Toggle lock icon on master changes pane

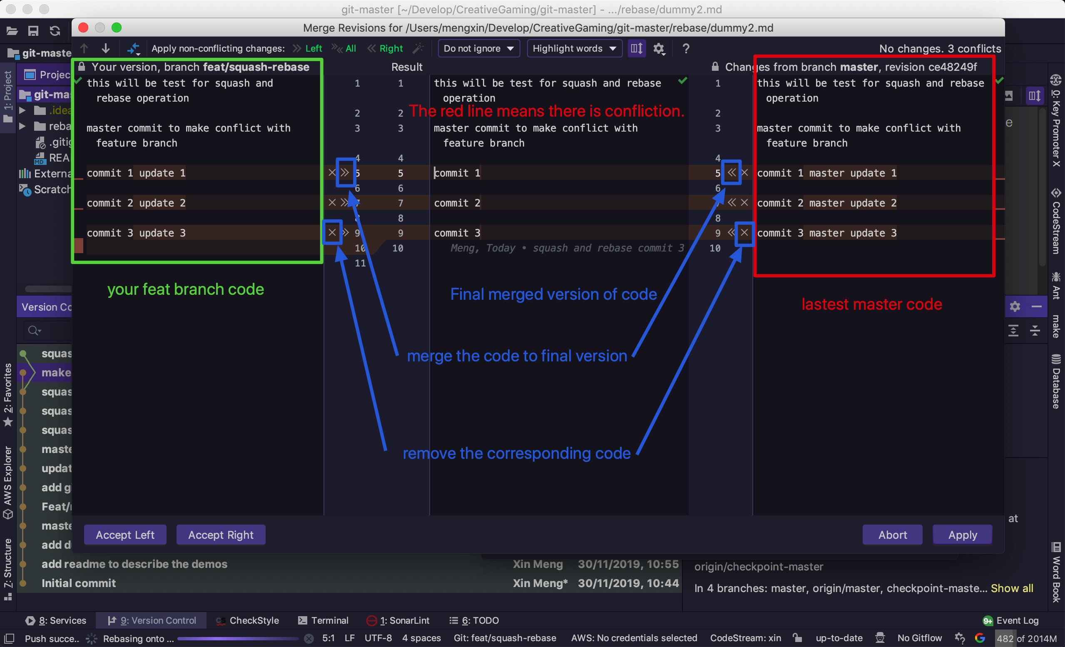pos(715,67)
